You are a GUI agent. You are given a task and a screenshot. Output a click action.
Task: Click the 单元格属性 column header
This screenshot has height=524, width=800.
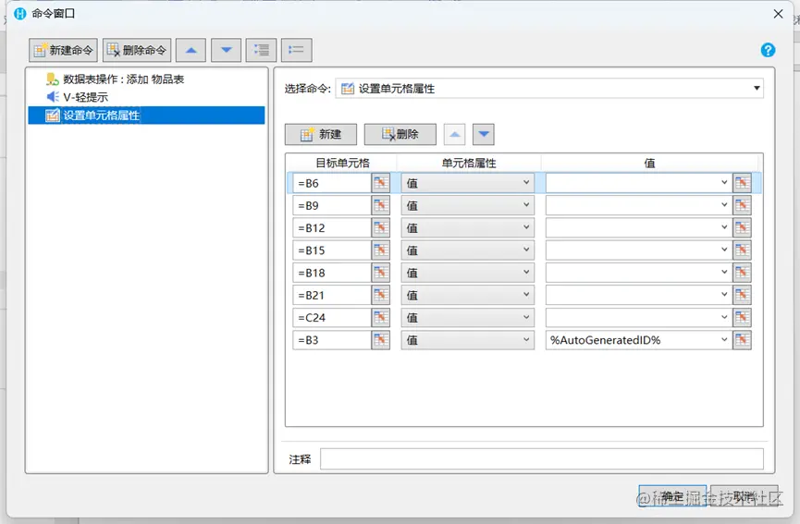coord(468,163)
